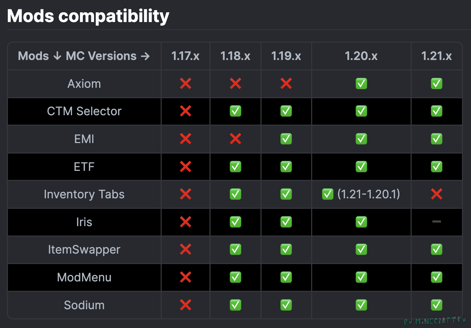Click the green check for Axiom 1.21.x
This screenshot has width=471, height=328.
(437, 84)
